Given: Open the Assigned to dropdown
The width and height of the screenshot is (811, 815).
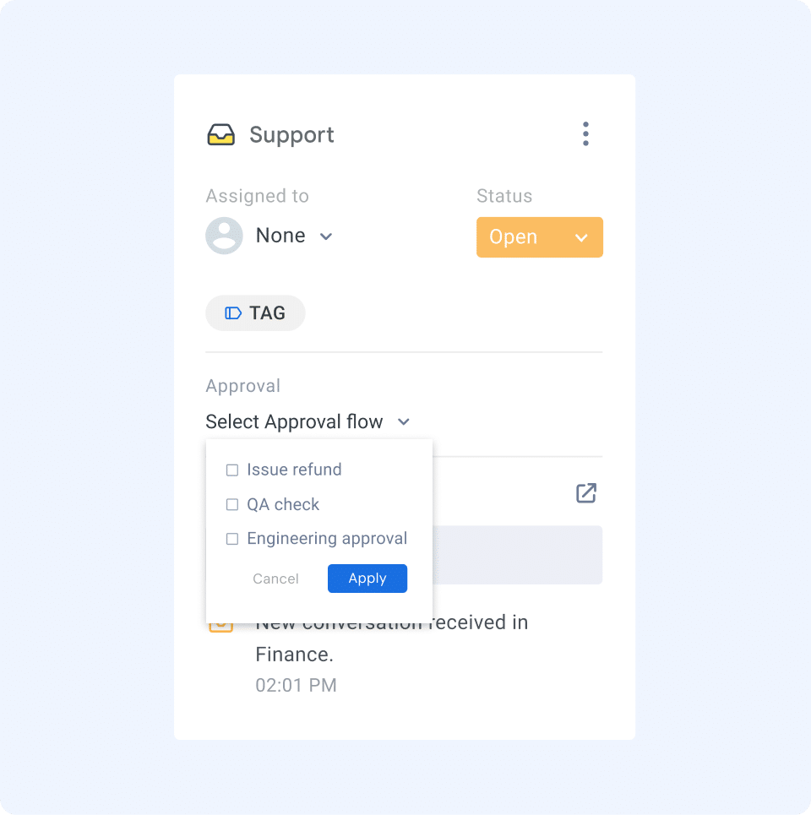Looking at the screenshot, I should (270, 236).
